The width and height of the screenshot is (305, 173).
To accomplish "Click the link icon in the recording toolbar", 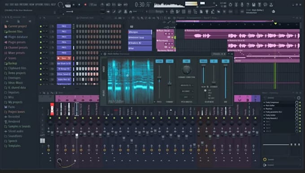I will click(120, 12).
